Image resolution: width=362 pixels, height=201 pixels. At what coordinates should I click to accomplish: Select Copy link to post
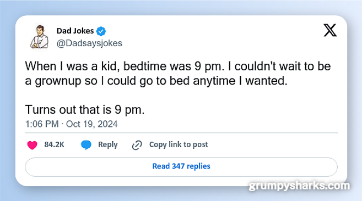(179, 144)
